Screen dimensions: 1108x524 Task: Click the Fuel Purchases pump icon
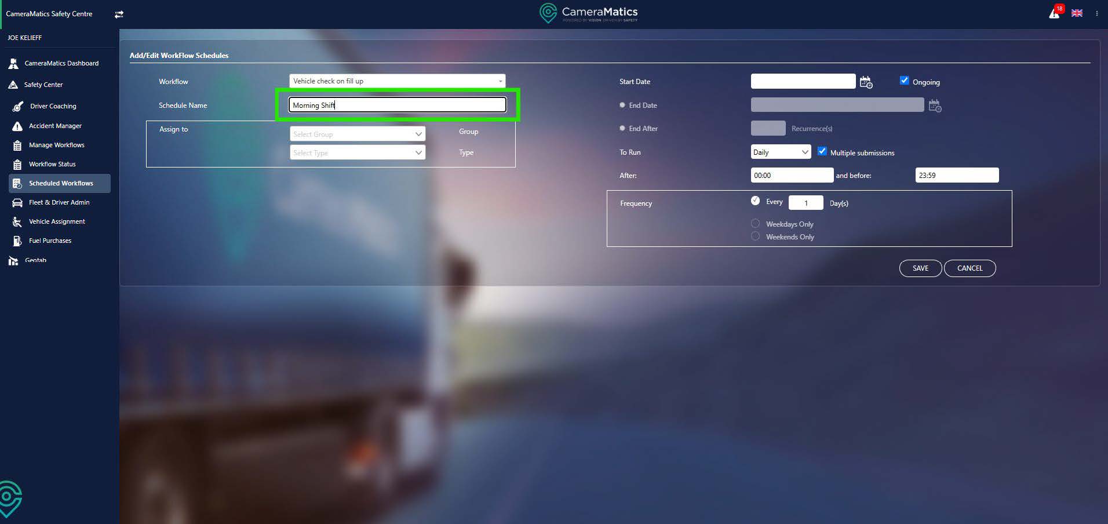(x=17, y=241)
